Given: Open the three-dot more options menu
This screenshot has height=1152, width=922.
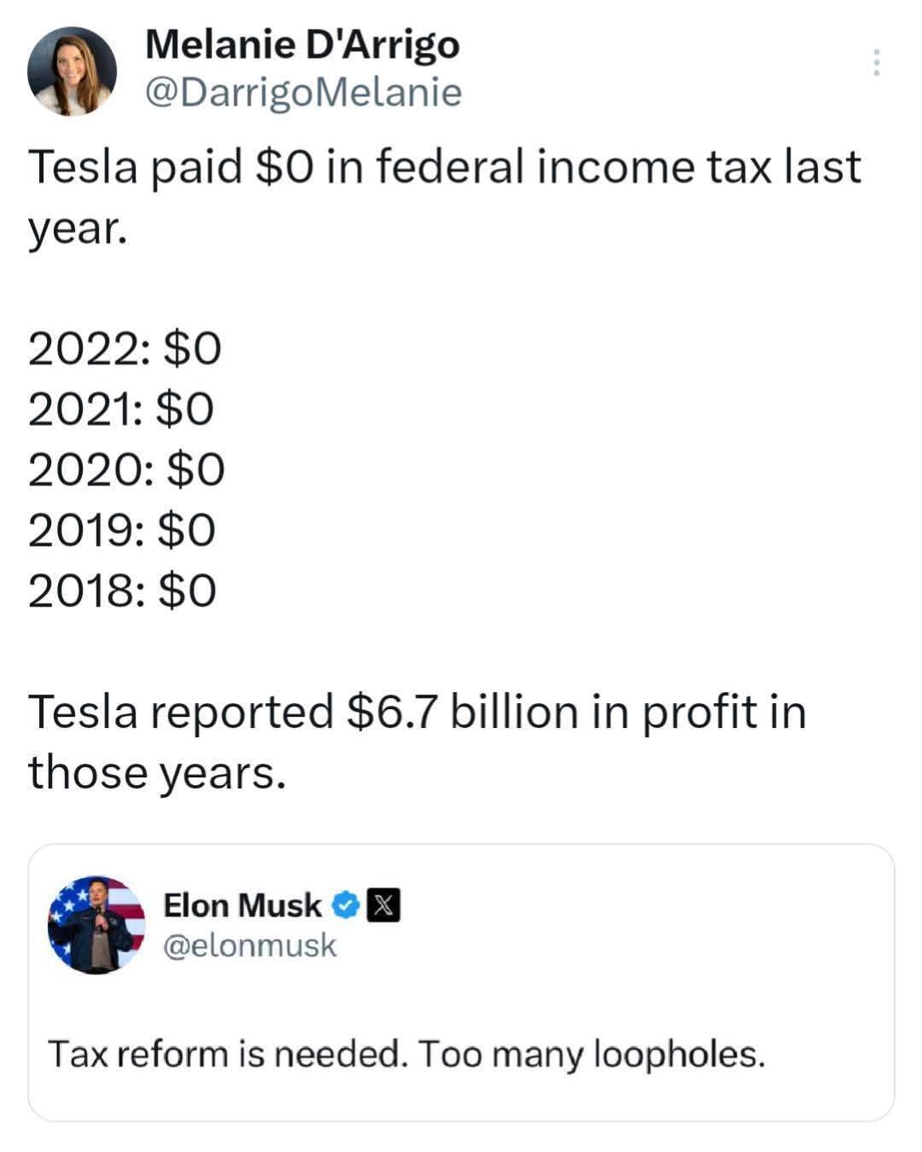Looking at the screenshot, I should coord(876,63).
